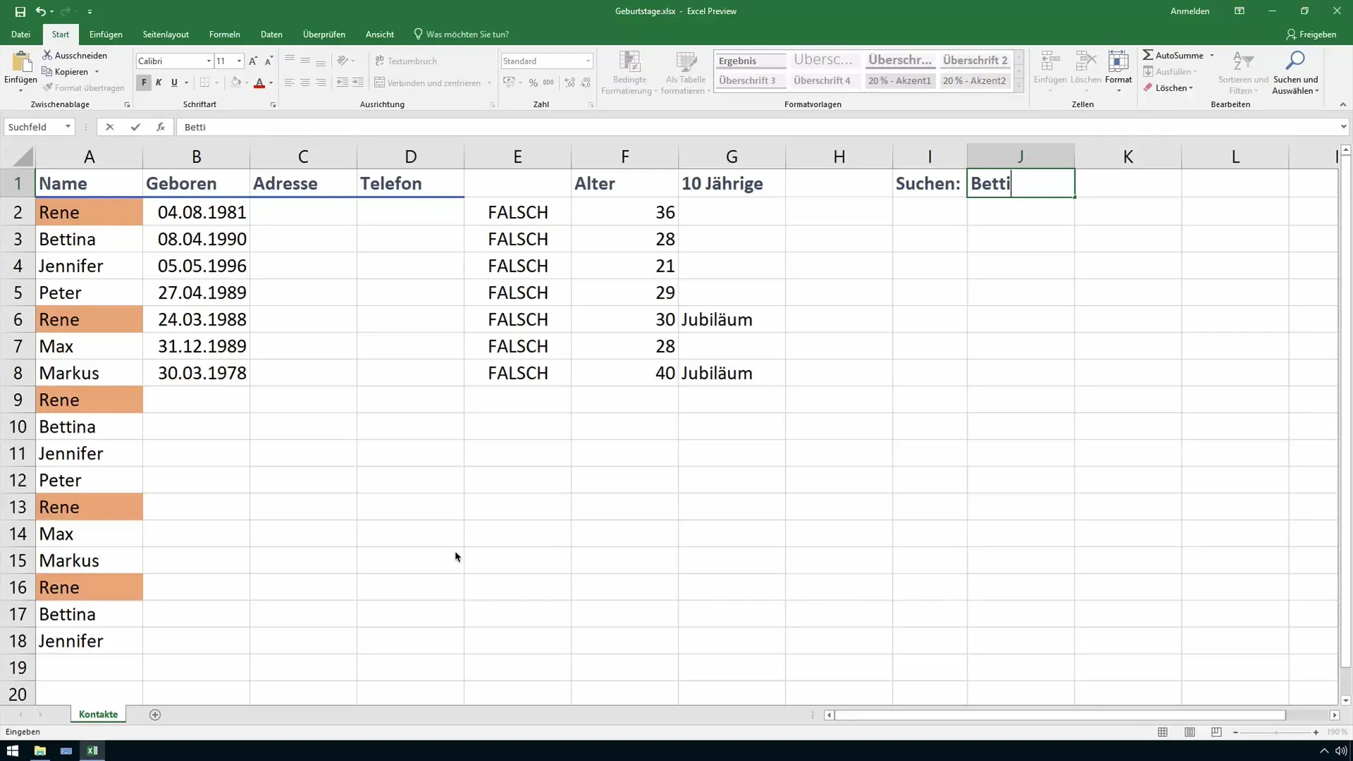
Task: Open the Löschen eraser menu
Action: pos(1168,88)
